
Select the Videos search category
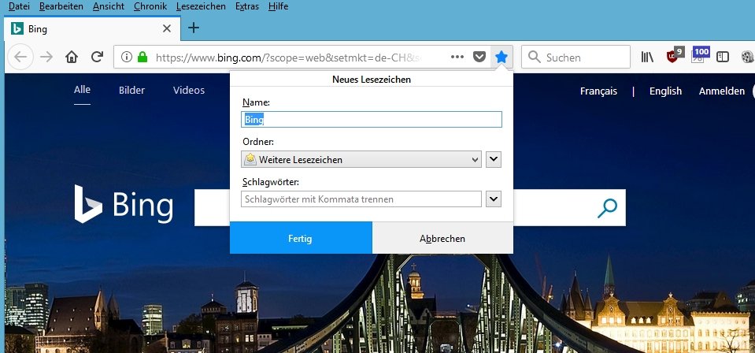(x=189, y=90)
